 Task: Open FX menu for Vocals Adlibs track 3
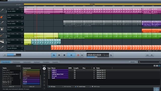[x=22, y=21]
